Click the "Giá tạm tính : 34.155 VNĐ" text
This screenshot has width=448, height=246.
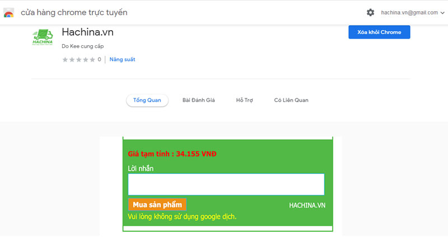pos(172,154)
